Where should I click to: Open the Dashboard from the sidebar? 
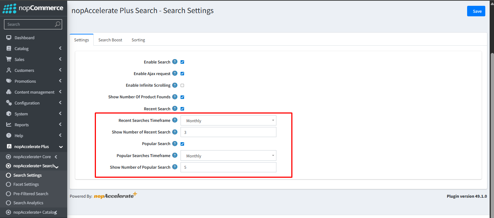(9, 37)
